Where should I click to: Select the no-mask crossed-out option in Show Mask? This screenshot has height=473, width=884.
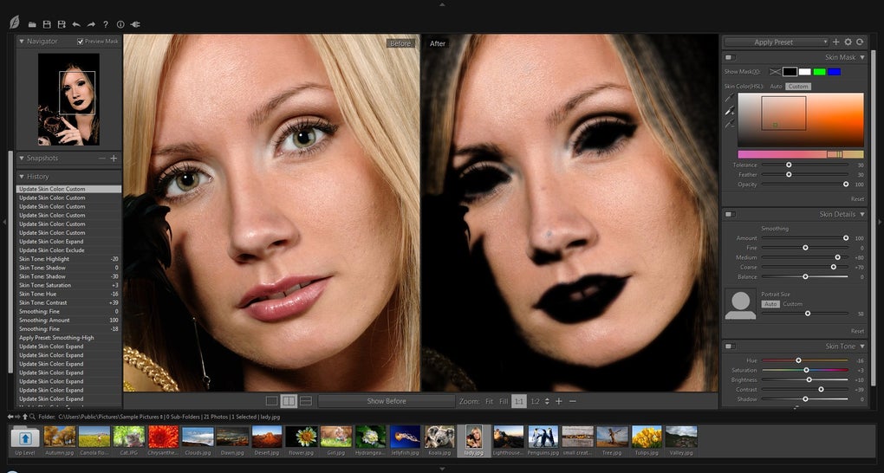click(775, 72)
